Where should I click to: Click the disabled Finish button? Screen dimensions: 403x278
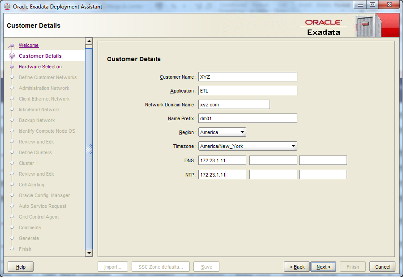coord(353,267)
